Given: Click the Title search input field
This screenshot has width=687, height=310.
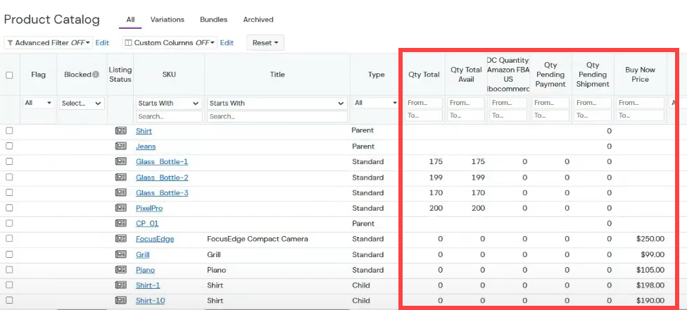Looking at the screenshot, I should pos(277,117).
